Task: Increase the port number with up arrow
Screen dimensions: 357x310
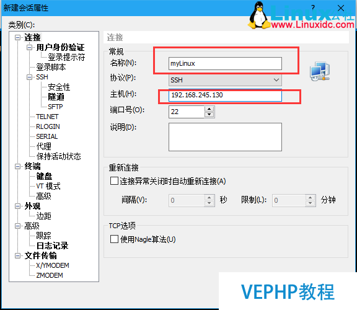Action: coord(209,109)
